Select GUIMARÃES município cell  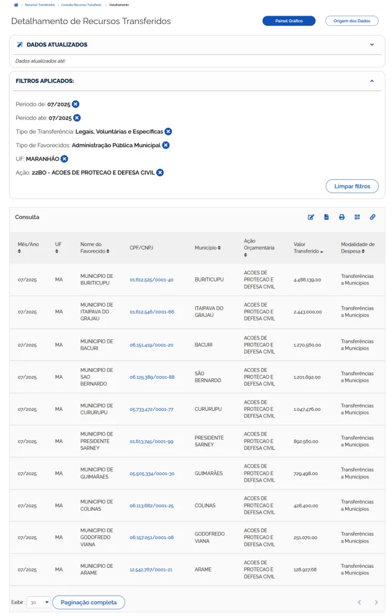[x=209, y=473]
